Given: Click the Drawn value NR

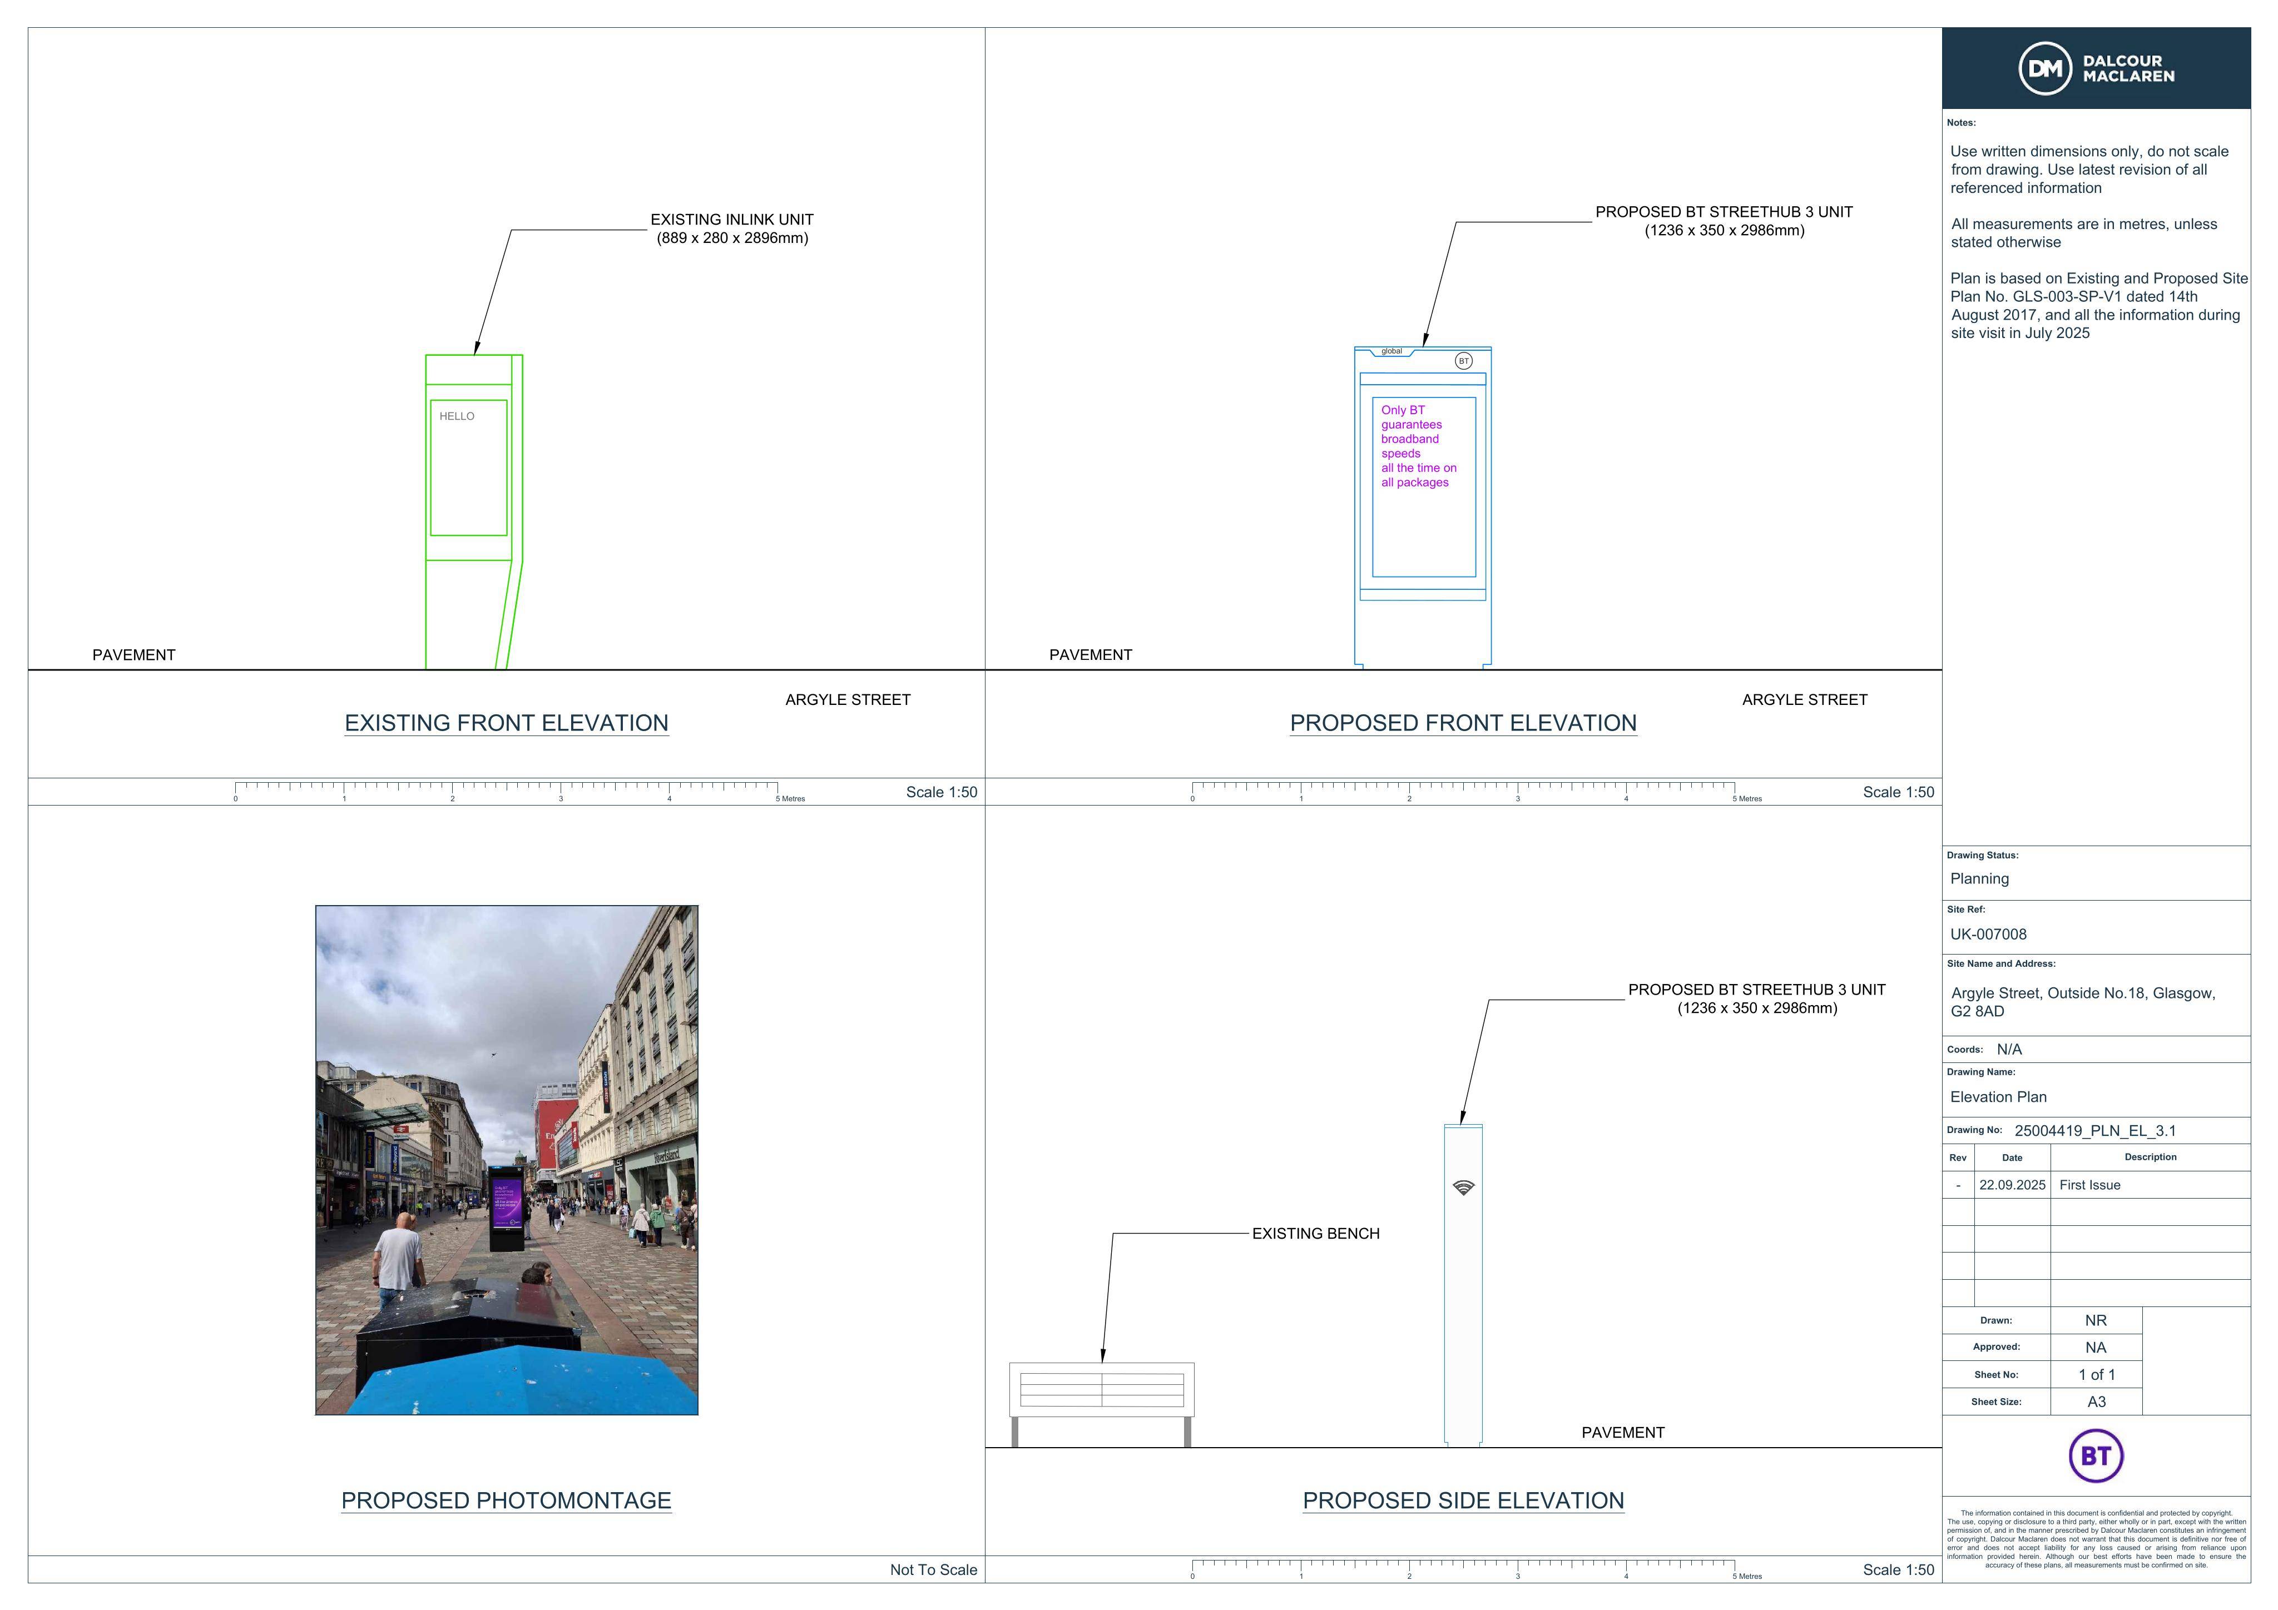Looking at the screenshot, I should click(2096, 1320).
